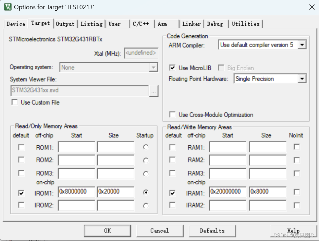Click the IRAM1 Start field 0x20000000
Image resolution: width=319 pixels, height=241 pixels.
click(228, 192)
